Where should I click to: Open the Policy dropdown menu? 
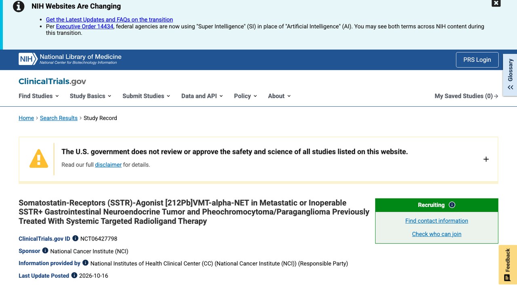point(246,96)
